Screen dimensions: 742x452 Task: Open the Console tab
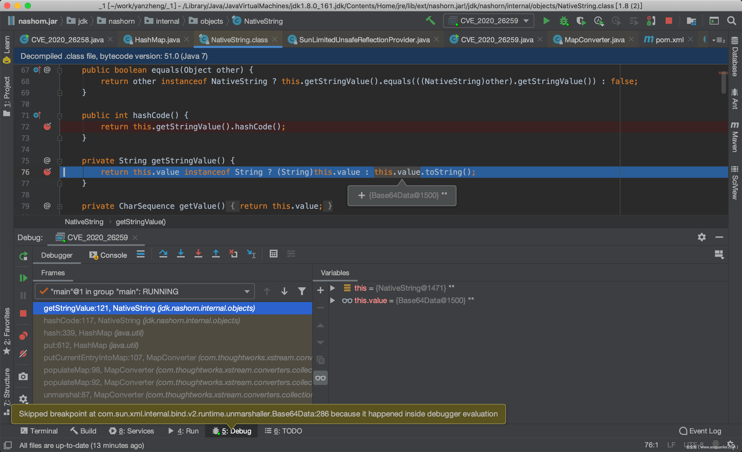click(108, 255)
